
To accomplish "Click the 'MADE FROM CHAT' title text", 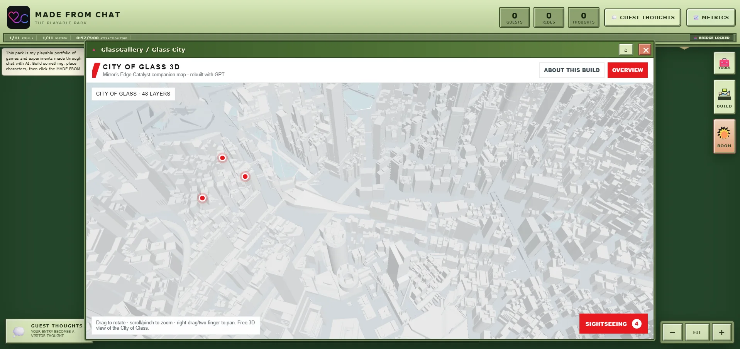I will click(x=78, y=15).
